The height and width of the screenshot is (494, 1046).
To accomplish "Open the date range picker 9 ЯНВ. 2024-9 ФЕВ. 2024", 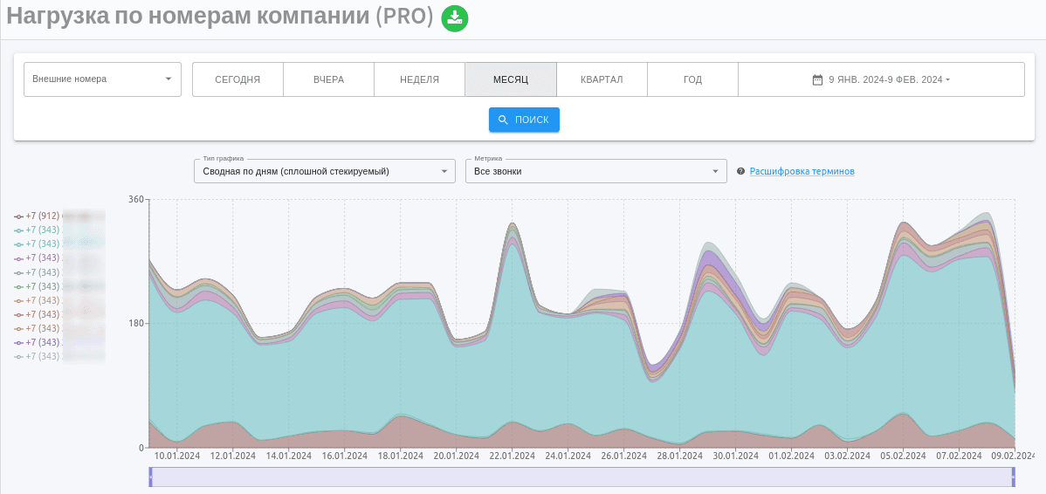I will point(881,79).
